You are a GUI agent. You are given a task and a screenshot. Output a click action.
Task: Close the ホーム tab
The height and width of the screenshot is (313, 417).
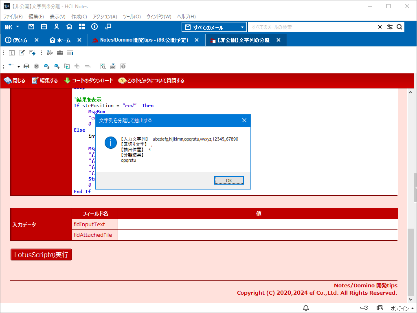click(x=79, y=40)
